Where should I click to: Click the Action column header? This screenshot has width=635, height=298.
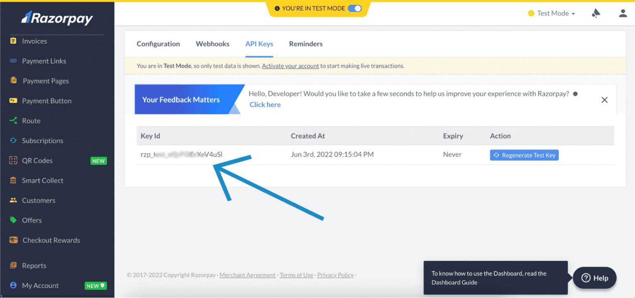coord(500,136)
